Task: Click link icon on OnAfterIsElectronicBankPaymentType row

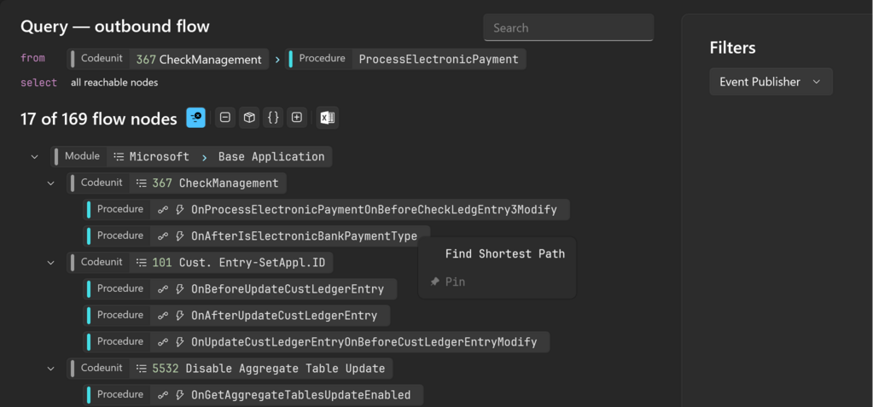Action: coord(163,236)
